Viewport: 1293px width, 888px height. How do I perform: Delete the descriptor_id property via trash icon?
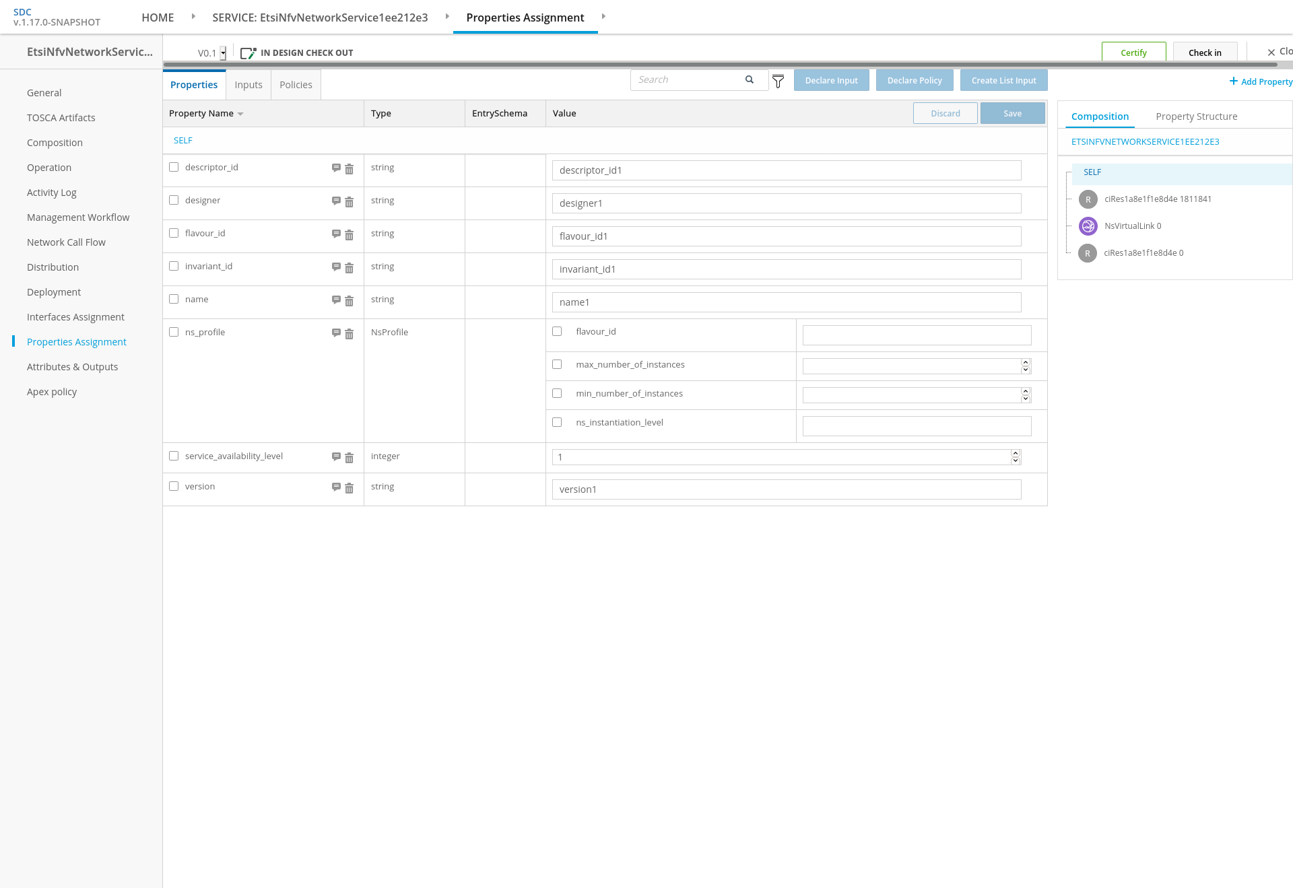click(349, 169)
